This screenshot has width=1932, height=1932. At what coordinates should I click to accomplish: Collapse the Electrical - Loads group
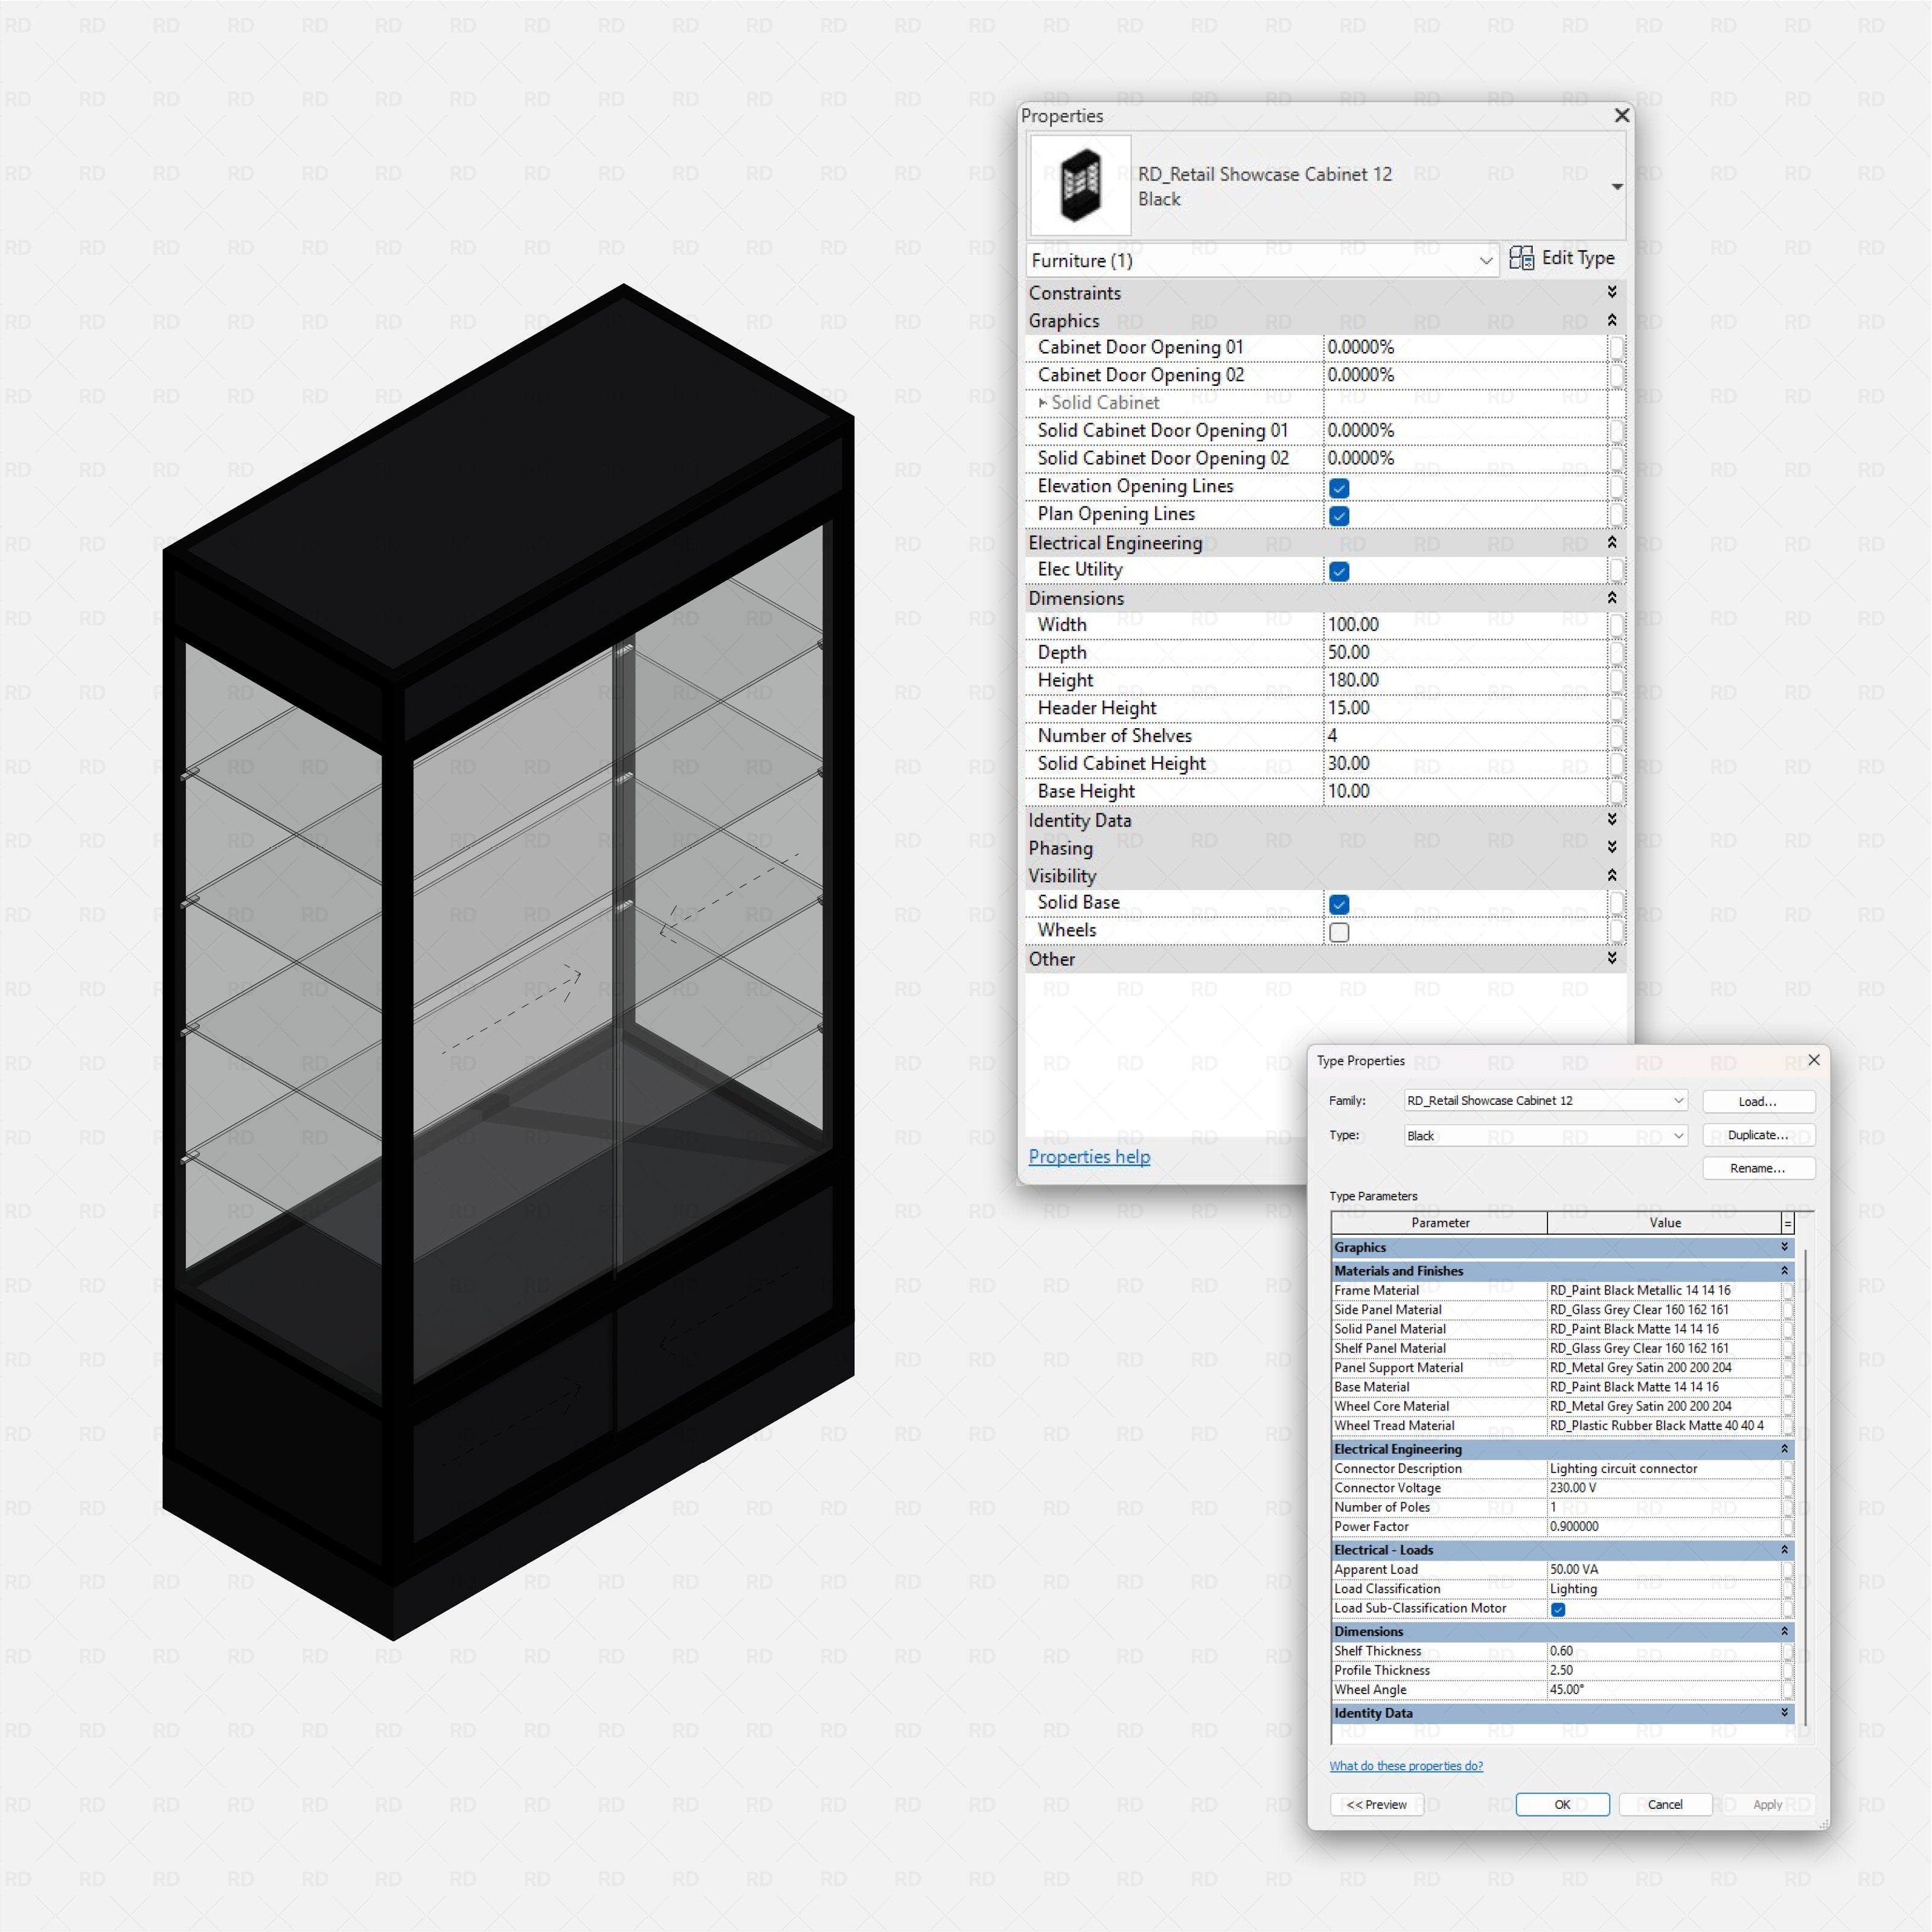pyautogui.click(x=1784, y=1549)
